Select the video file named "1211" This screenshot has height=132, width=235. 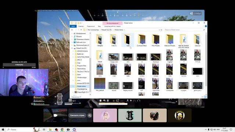pos(198,72)
